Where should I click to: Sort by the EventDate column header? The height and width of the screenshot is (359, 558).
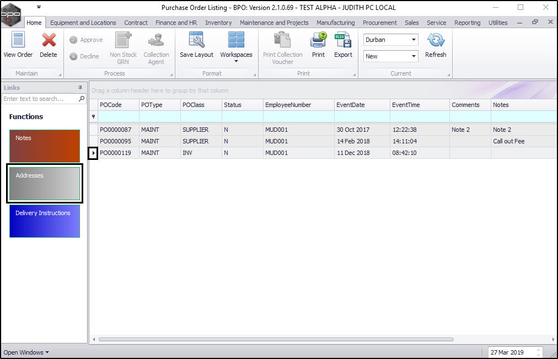tap(362, 105)
